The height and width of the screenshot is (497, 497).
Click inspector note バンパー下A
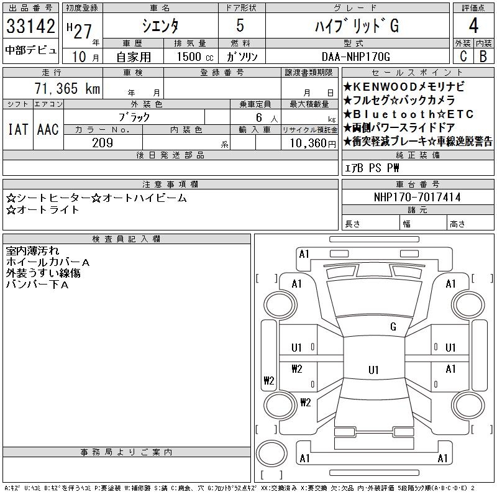(37, 285)
